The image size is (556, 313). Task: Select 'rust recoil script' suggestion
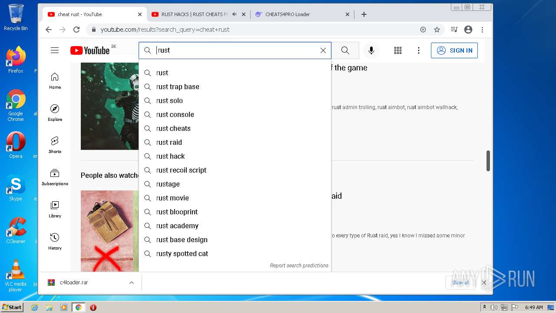tap(235, 170)
